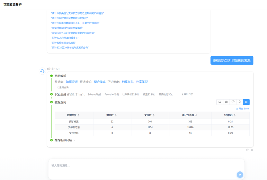Click suggestion 统计档案类型为文书新方法的近三年档案归档情况
The width and height of the screenshot is (267, 180).
click(77, 13)
